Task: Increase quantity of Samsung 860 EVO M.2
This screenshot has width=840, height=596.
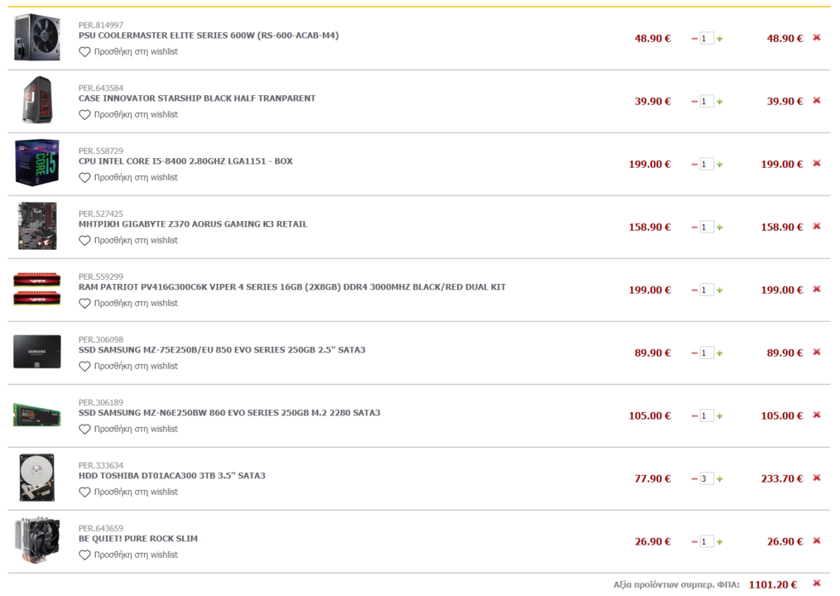Action: click(x=719, y=416)
